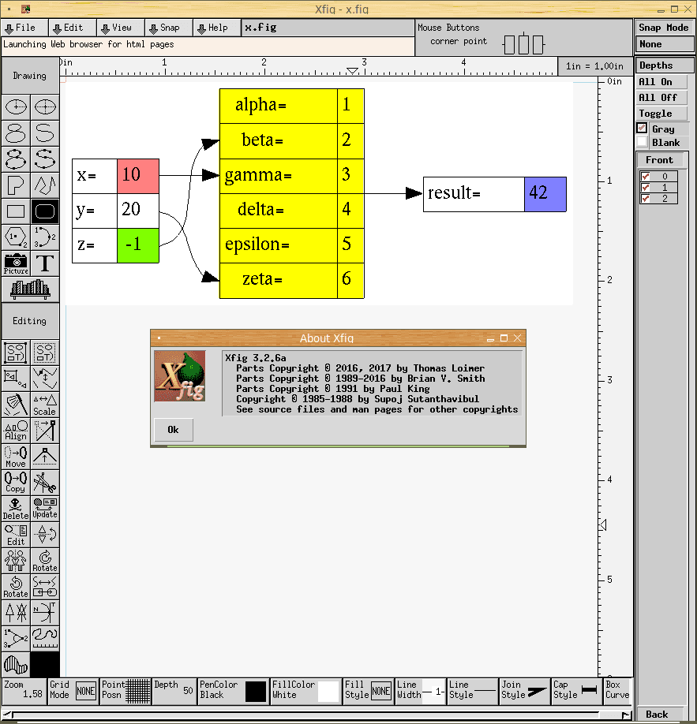This screenshot has width=697, height=724.
Task: Select the compound glue tool
Action: (x=16, y=353)
